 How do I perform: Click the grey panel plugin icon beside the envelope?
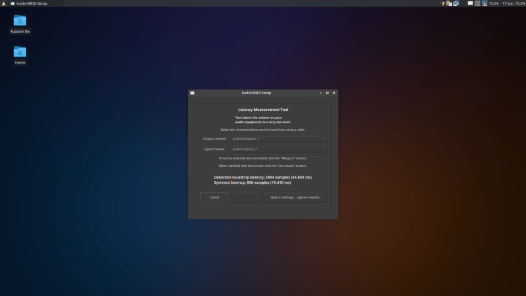477,3
